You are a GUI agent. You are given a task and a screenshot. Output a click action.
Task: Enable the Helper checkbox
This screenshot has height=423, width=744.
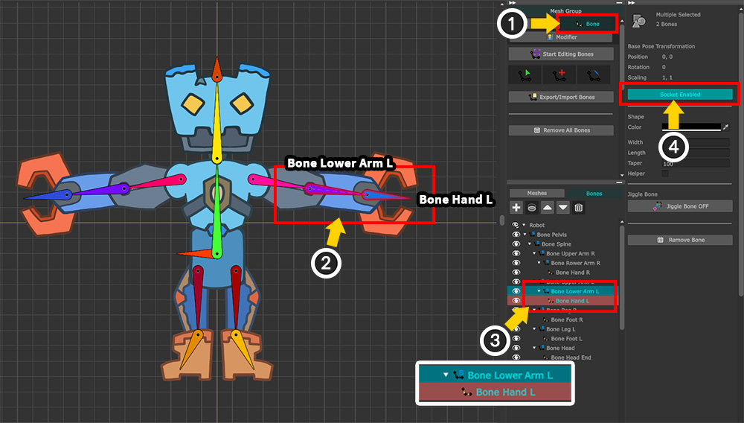(x=665, y=174)
